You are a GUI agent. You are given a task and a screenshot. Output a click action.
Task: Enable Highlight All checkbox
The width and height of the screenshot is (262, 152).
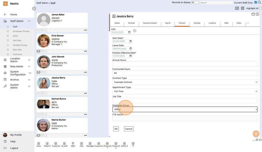click(260, 8)
